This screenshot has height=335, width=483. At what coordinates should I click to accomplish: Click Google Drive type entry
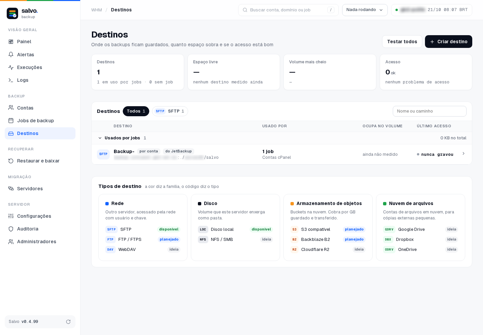click(x=421, y=229)
